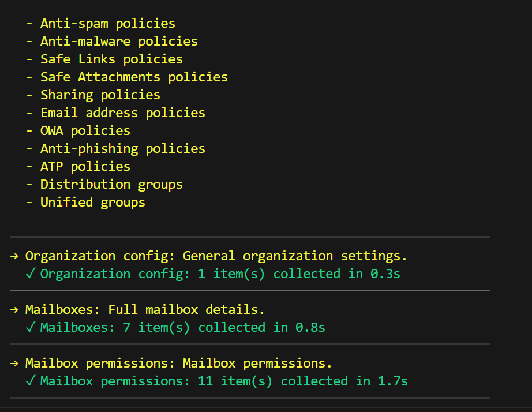
Task: Click the checkmark beside Mailbox permissions result
Action: 31,381
